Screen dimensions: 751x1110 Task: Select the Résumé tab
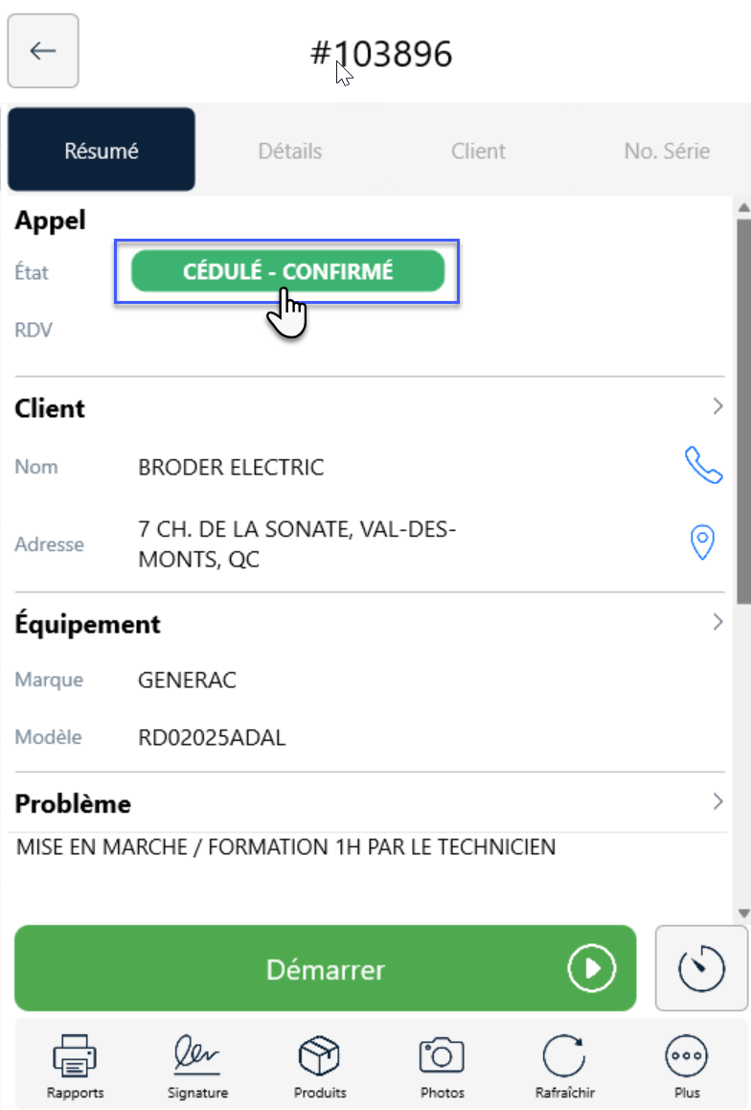[x=102, y=150]
